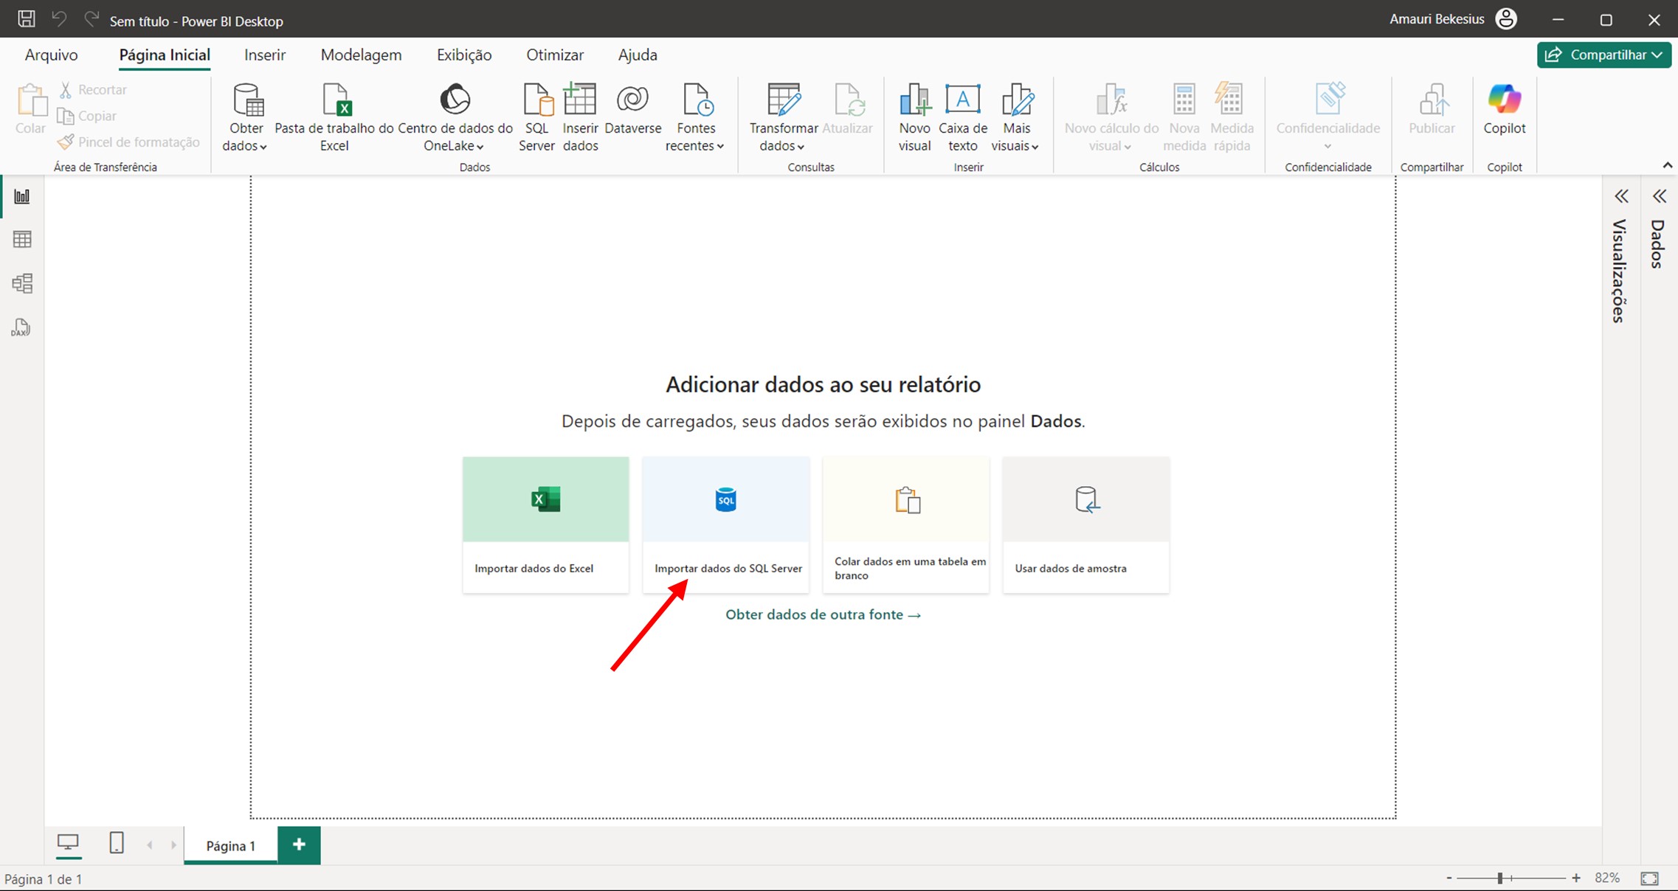
Task: Choose Colar dados em uma tabela em branco
Action: (x=906, y=524)
